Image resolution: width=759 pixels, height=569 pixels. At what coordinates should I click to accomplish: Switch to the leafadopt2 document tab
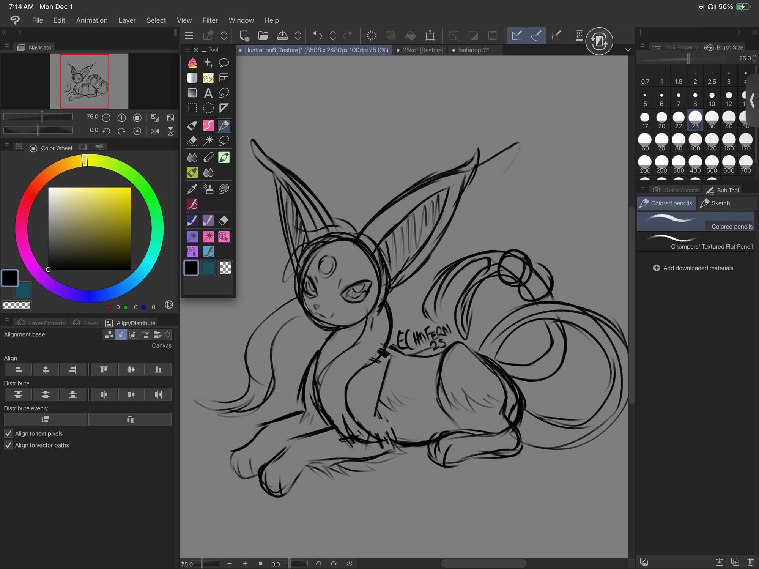click(x=473, y=50)
